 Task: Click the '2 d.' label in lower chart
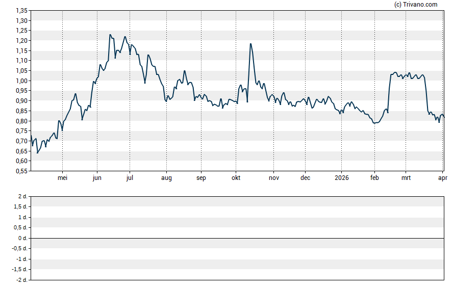pyautogui.click(x=23, y=197)
